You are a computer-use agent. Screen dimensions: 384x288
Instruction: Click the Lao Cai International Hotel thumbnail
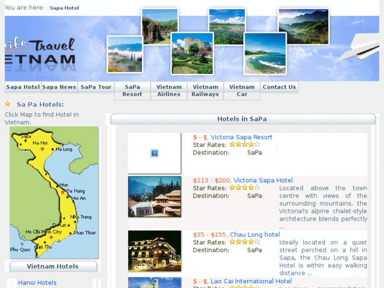pyautogui.click(x=155, y=283)
